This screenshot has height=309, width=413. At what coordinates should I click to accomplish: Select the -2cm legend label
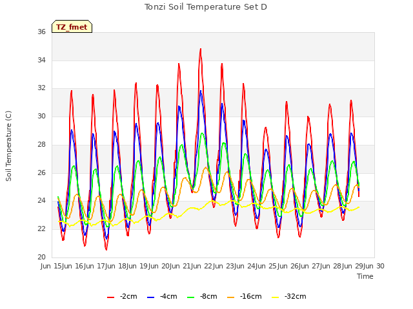(128, 296)
